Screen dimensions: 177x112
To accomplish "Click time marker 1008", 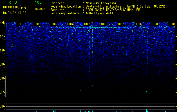I will (x=138, y=24).
